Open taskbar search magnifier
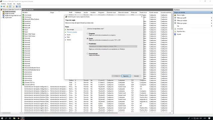Image resolution: width=213 pixels, height=120 pixels. point(6,118)
